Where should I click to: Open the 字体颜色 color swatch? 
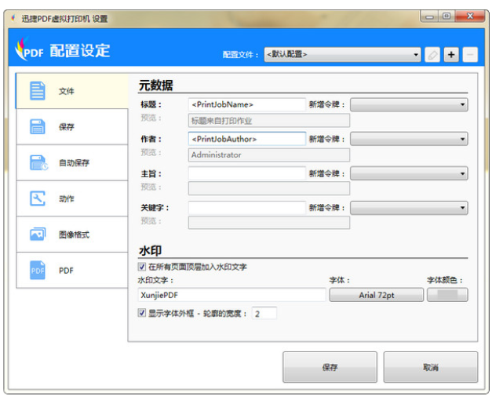tap(447, 295)
